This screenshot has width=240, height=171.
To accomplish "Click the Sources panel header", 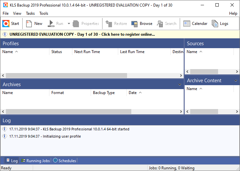I will tap(212, 44).
